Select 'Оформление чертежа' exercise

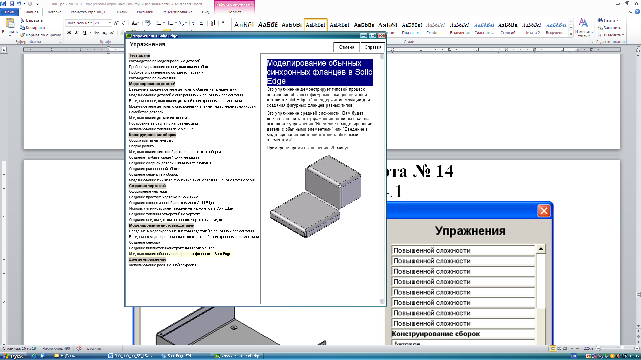point(148,191)
